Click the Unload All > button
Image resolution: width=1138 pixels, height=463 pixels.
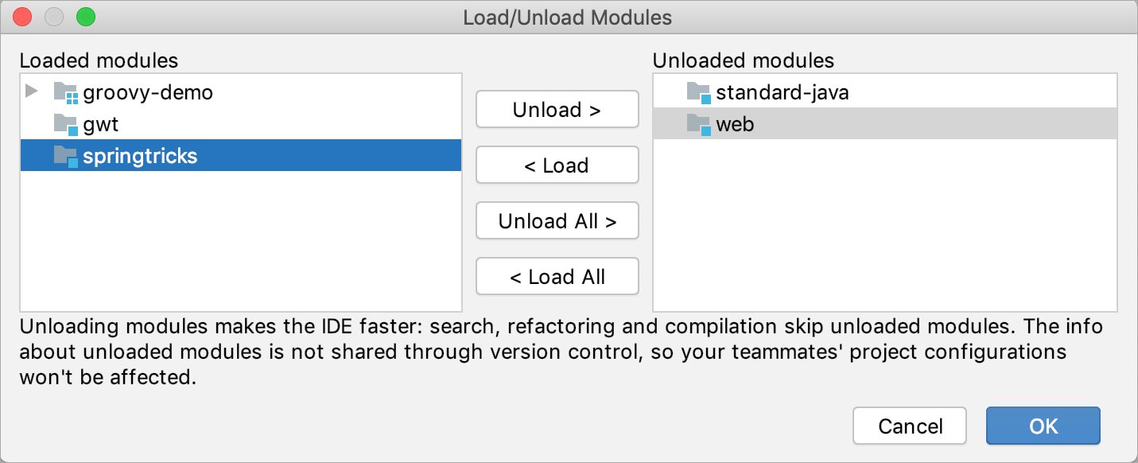pos(557,221)
